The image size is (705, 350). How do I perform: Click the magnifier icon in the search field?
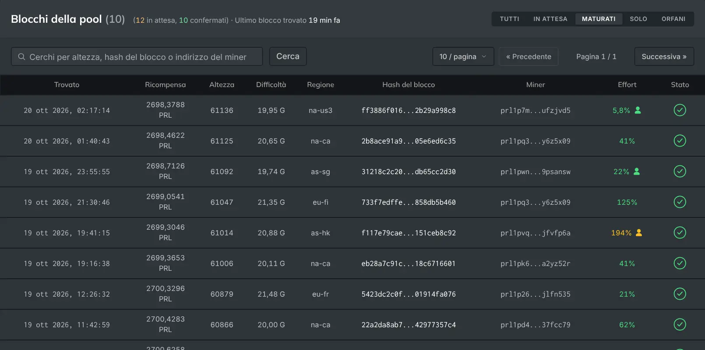click(21, 57)
